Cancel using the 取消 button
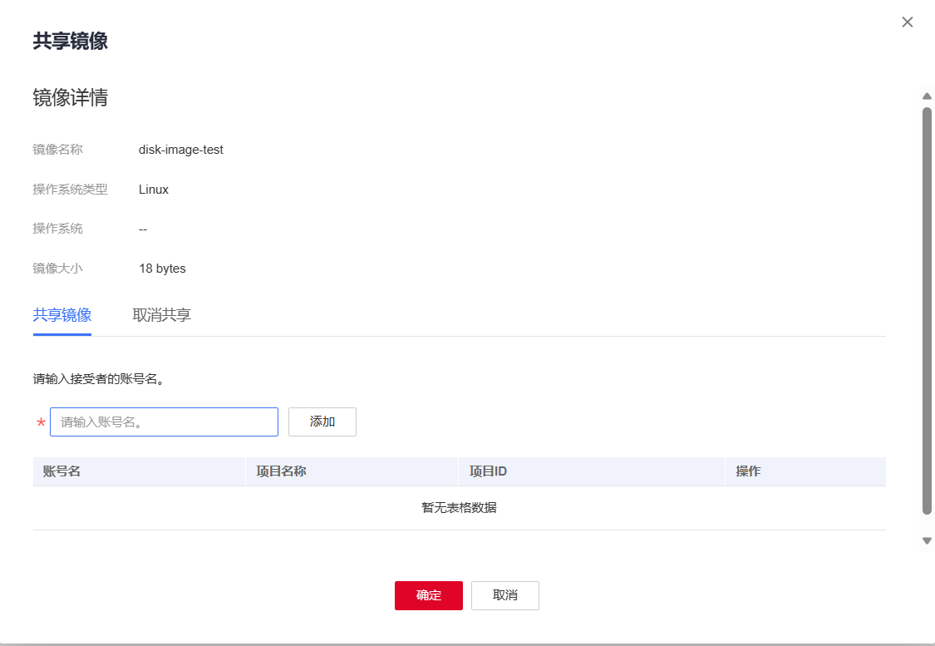This screenshot has height=646, width=935. click(505, 595)
